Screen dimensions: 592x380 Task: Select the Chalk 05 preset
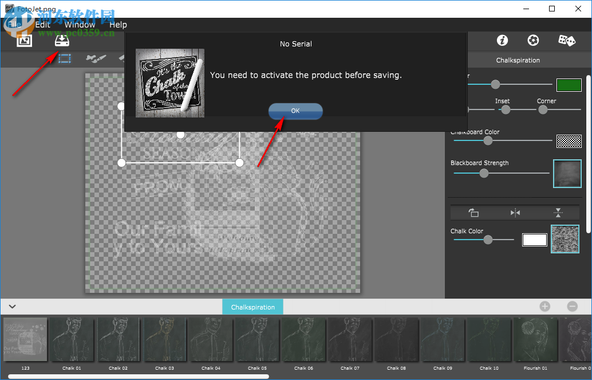tap(257, 339)
